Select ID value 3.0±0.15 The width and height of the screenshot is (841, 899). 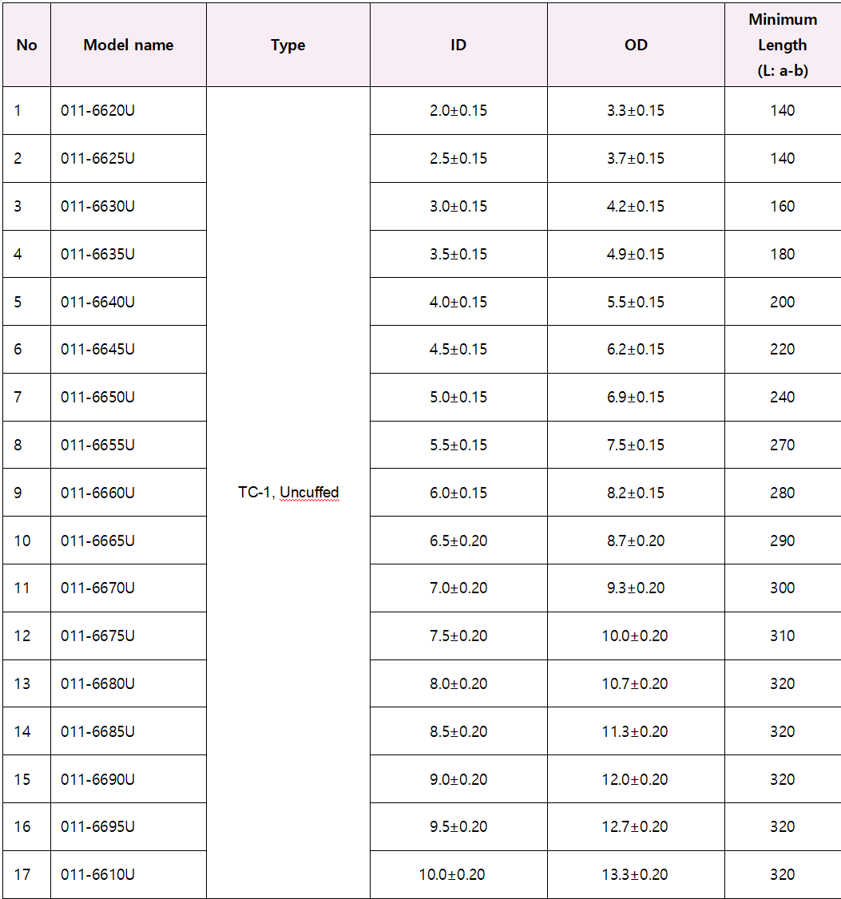tap(458, 206)
